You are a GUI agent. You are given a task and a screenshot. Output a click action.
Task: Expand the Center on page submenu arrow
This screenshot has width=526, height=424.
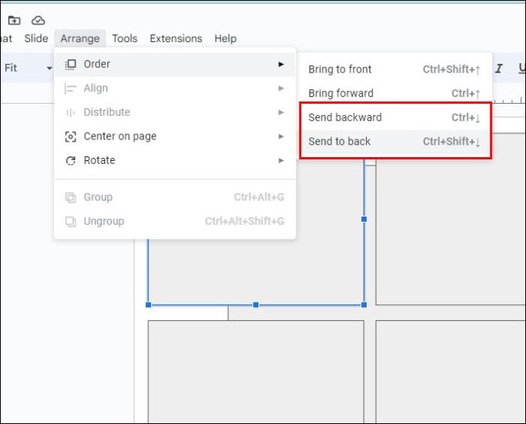pyautogui.click(x=281, y=137)
